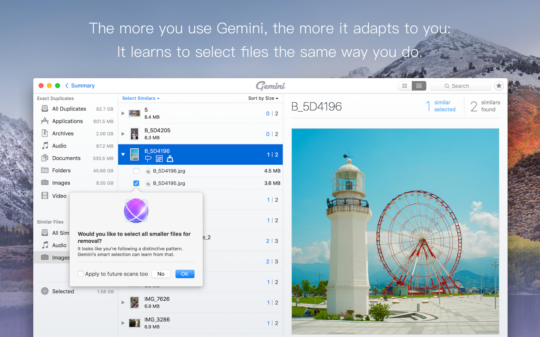This screenshot has width=540, height=337.
Task: Open the Select Similars dropdown
Action: (139, 98)
